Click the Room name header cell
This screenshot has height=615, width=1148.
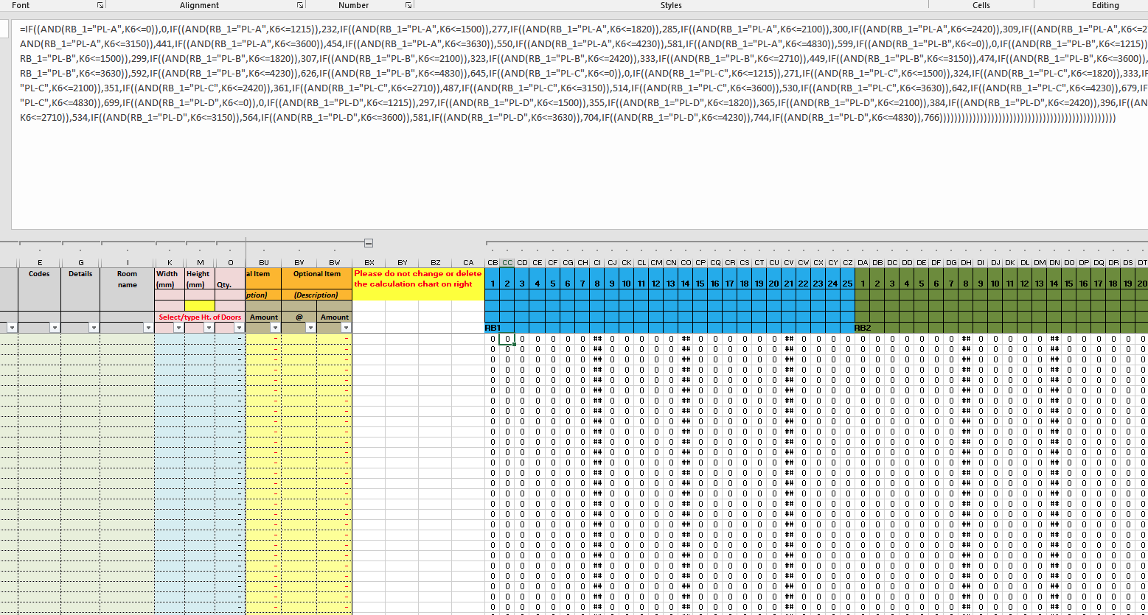coord(128,279)
